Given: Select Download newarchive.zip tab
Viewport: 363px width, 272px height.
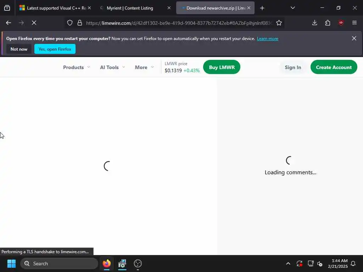Looking at the screenshot, I should point(216,8).
